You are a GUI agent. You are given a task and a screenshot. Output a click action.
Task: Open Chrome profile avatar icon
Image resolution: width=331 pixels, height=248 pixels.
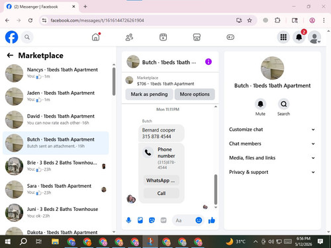[312, 21]
